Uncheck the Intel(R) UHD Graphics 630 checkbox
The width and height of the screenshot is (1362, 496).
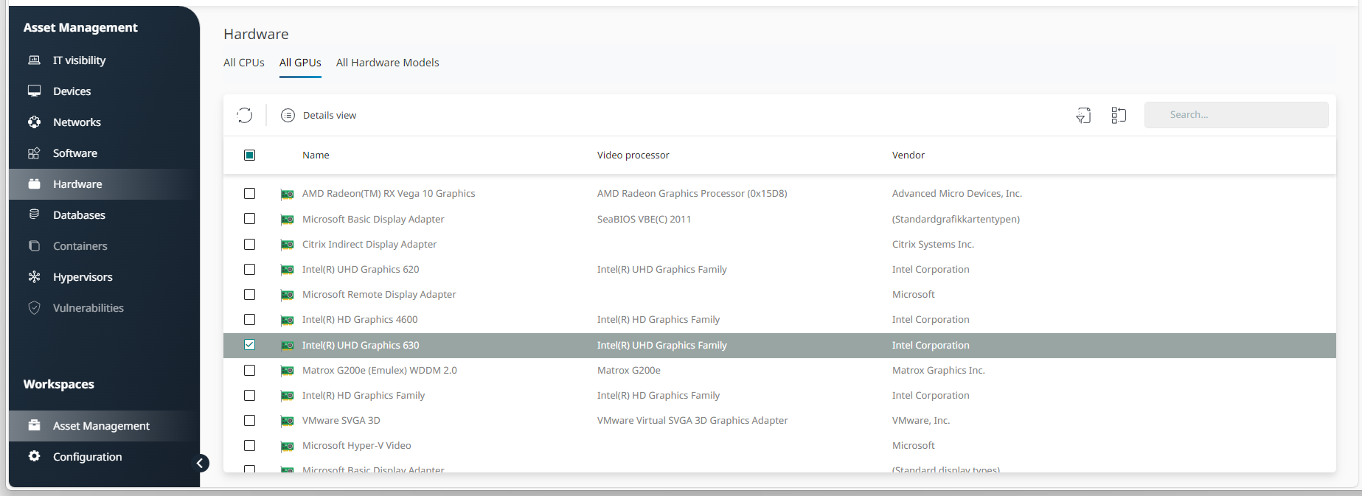pos(249,345)
